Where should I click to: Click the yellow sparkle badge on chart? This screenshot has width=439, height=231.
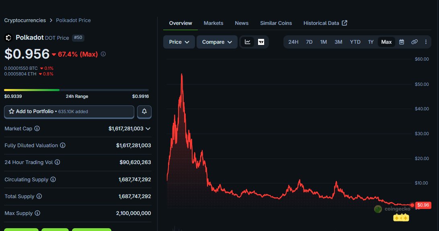[401, 218]
